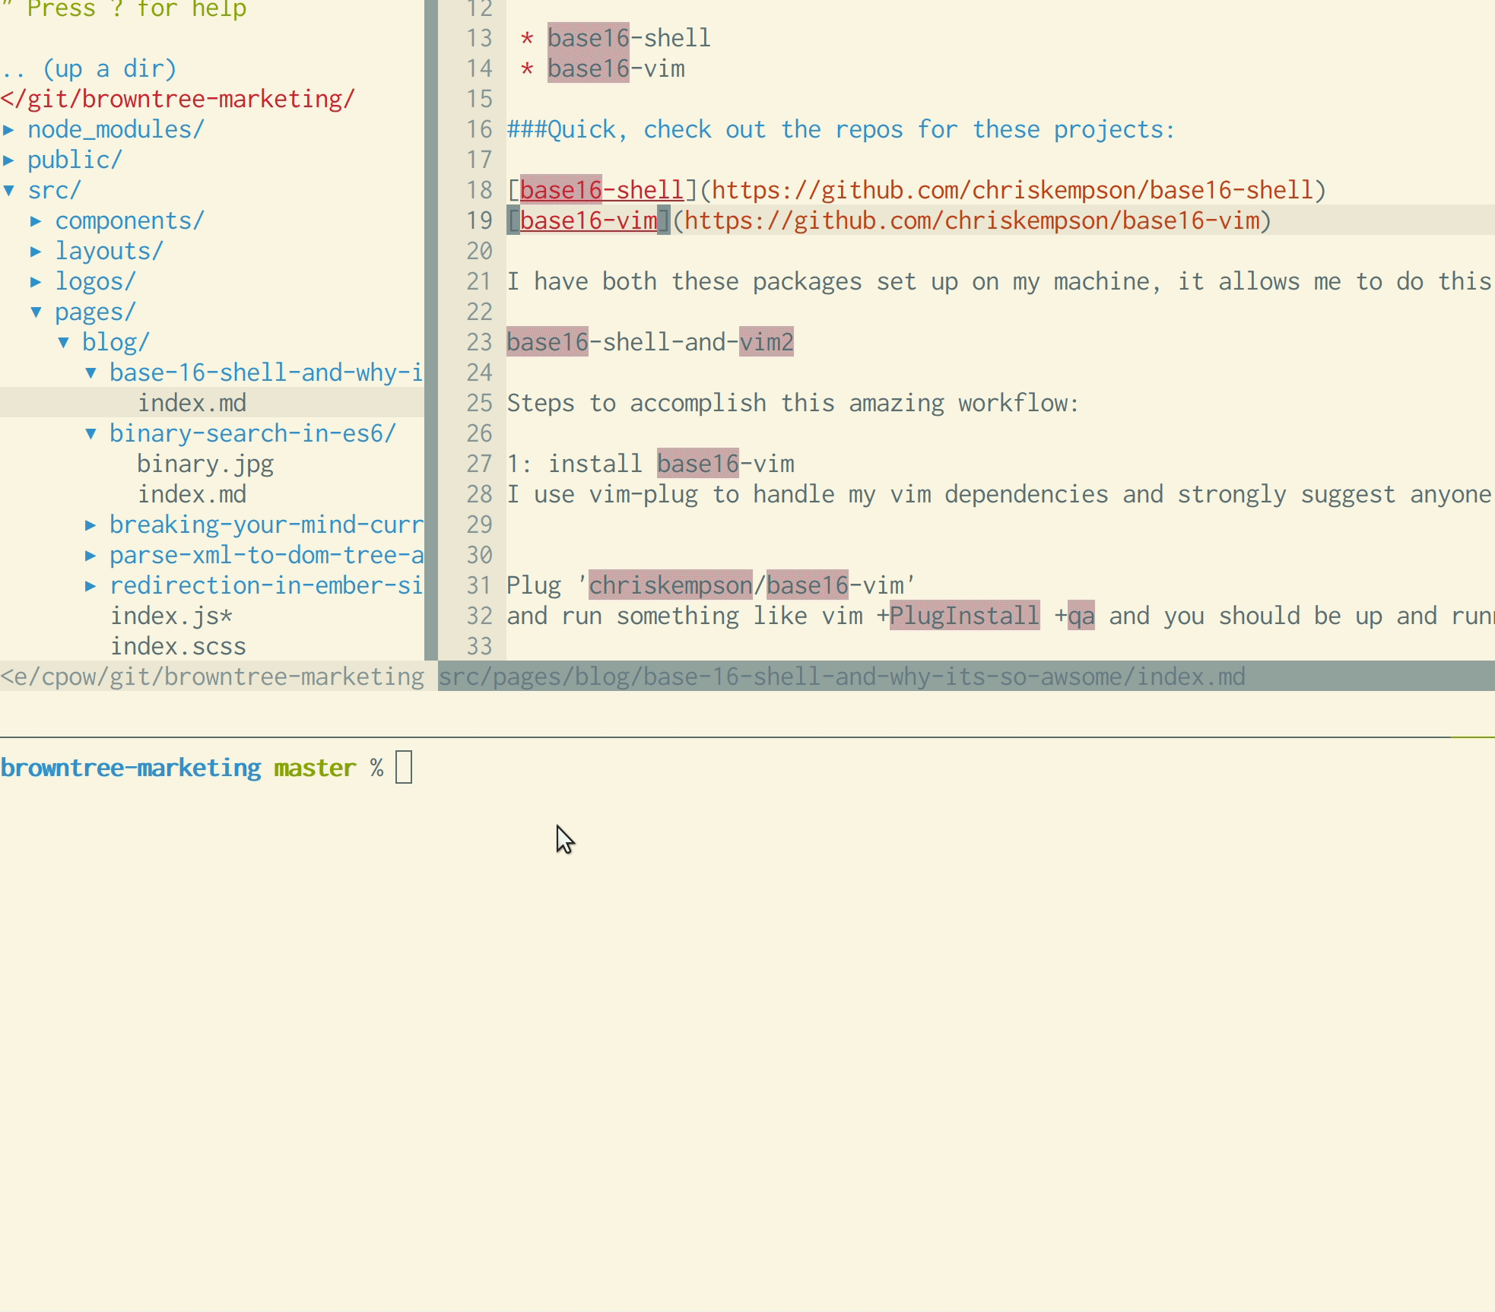1495x1312 pixels.
Task: Click the github.com base16-vim URL on line 19
Action: (x=972, y=221)
